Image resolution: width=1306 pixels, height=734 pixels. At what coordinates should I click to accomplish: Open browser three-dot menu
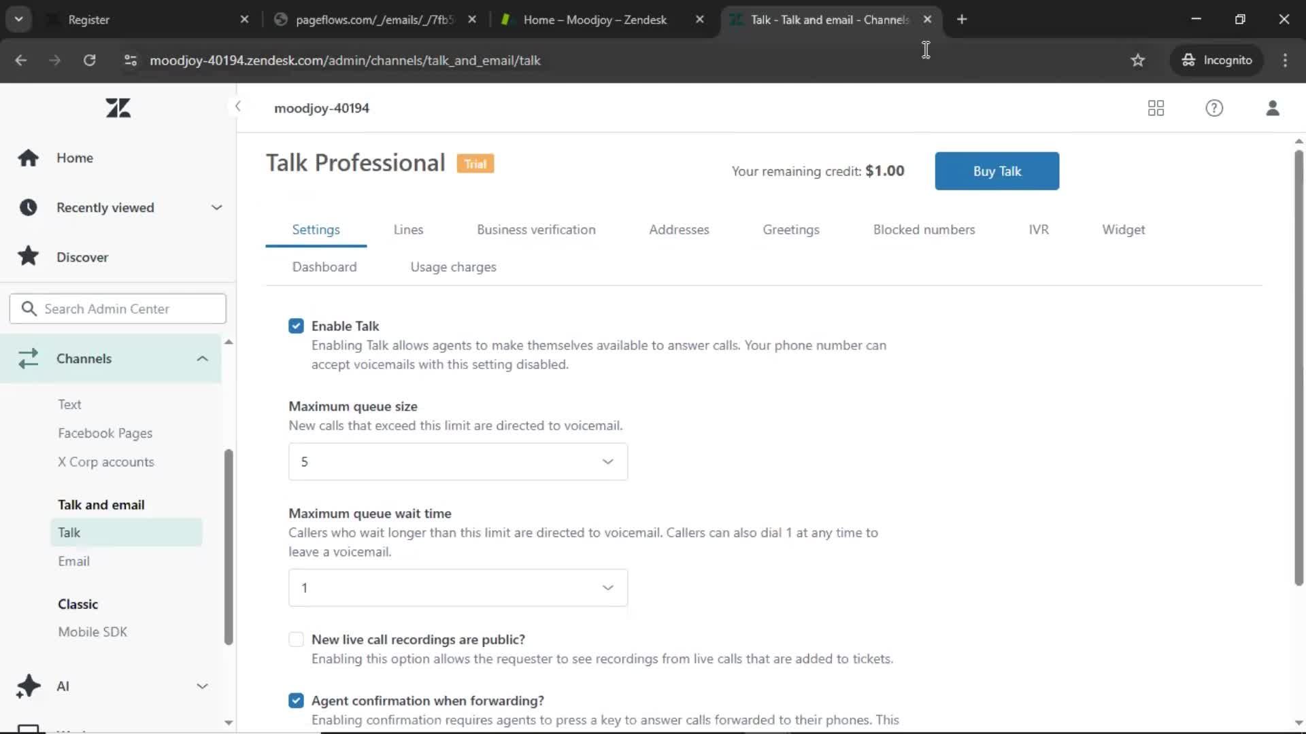[1285, 60]
